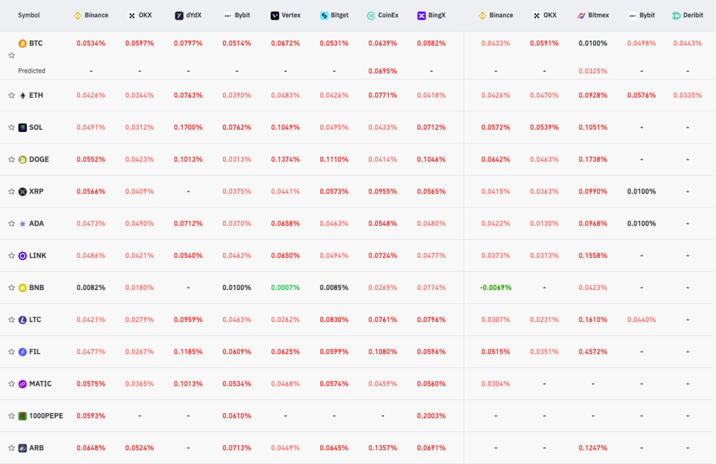Favorite BTC with its star
Screen dimensions: 716x464
[x=11, y=55]
